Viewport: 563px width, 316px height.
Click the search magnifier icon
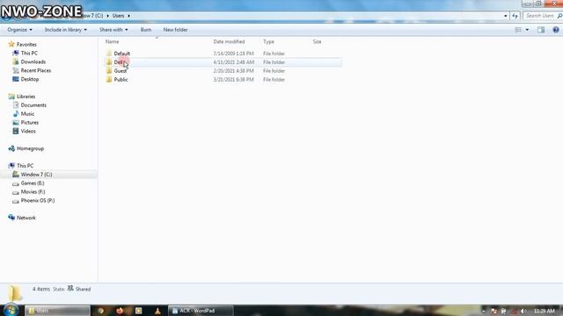pos(559,16)
